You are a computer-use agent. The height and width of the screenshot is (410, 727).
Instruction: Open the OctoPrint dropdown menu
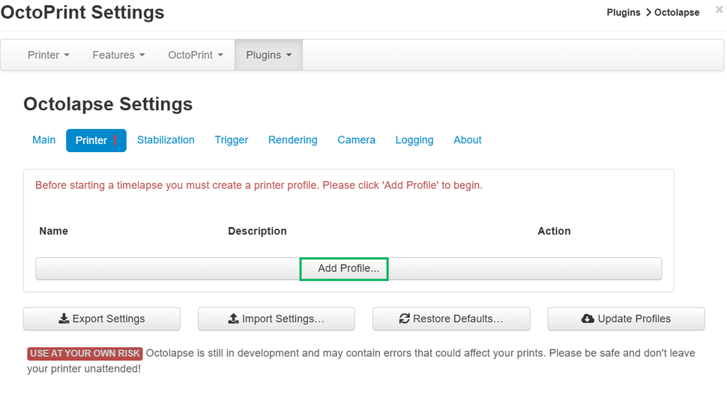[196, 55]
